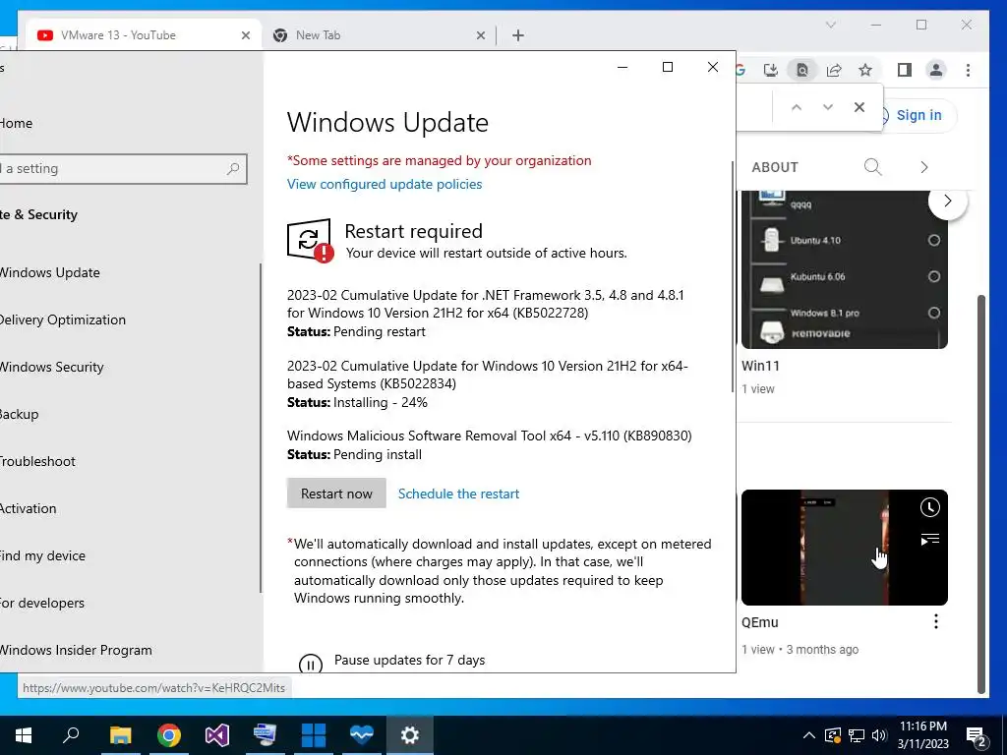Go to Settings Home
This screenshot has width=1007, height=755.
(16, 123)
